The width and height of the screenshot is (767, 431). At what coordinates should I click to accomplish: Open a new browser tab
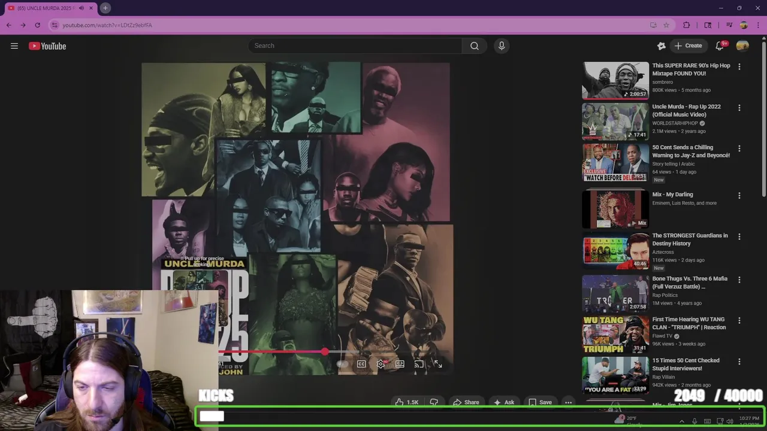coord(105,8)
